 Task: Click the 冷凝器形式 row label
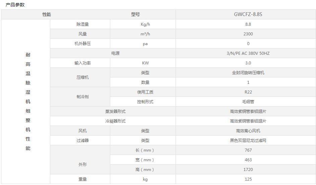point(115,121)
